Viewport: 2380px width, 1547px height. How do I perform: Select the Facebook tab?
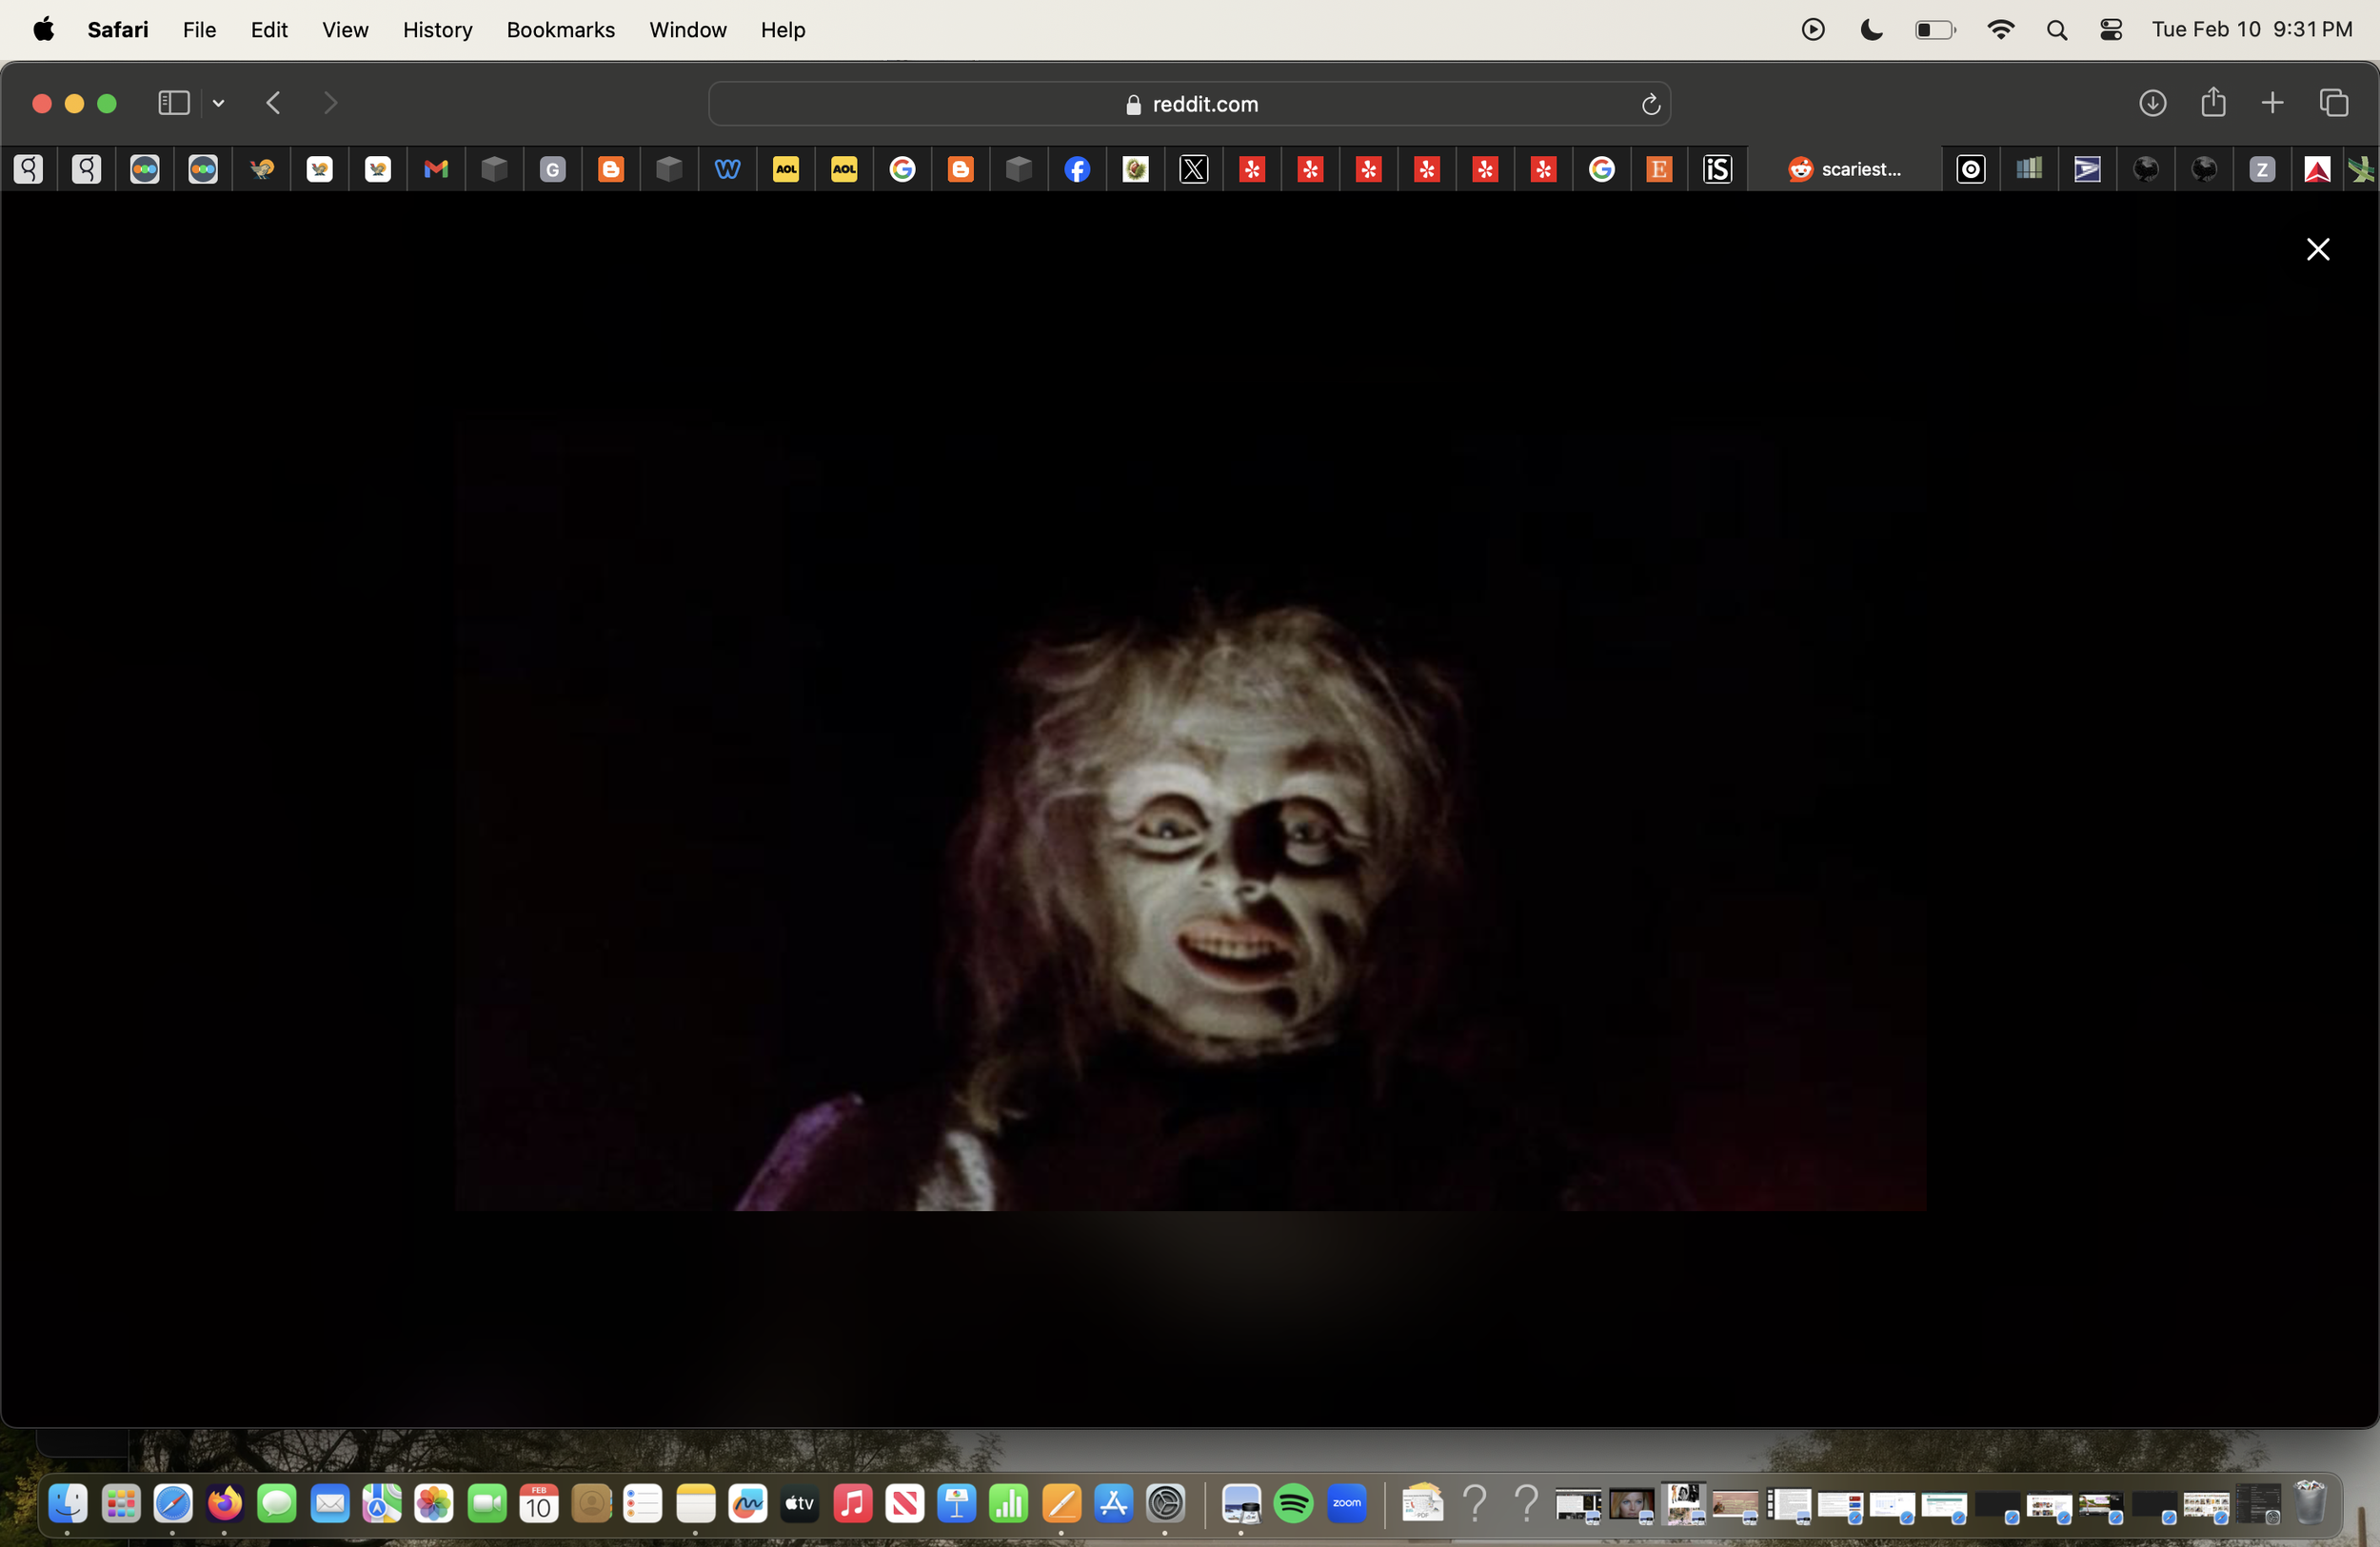[1077, 170]
